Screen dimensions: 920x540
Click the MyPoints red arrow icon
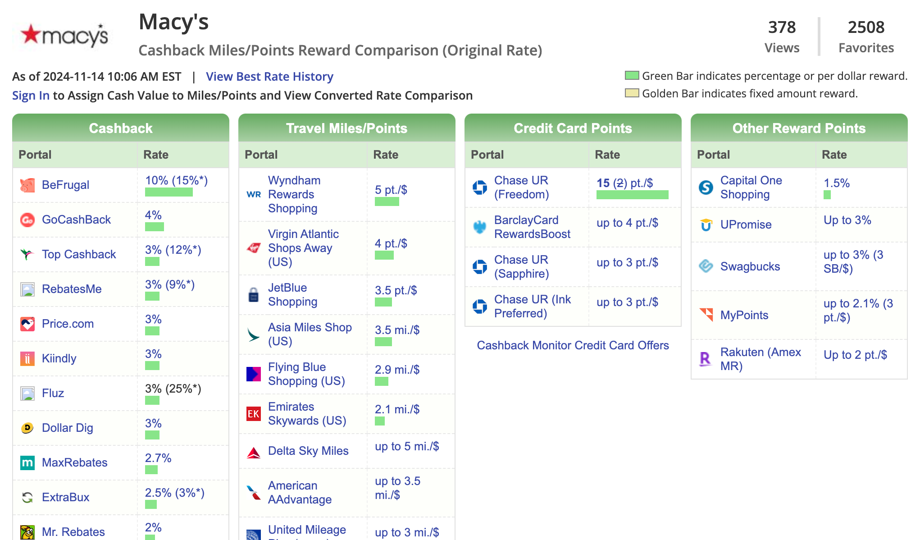(706, 315)
